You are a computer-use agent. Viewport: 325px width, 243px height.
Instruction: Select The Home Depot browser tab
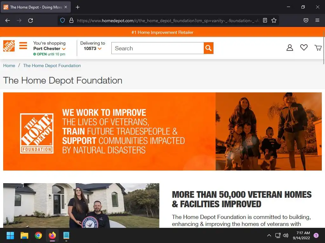click(36, 7)
